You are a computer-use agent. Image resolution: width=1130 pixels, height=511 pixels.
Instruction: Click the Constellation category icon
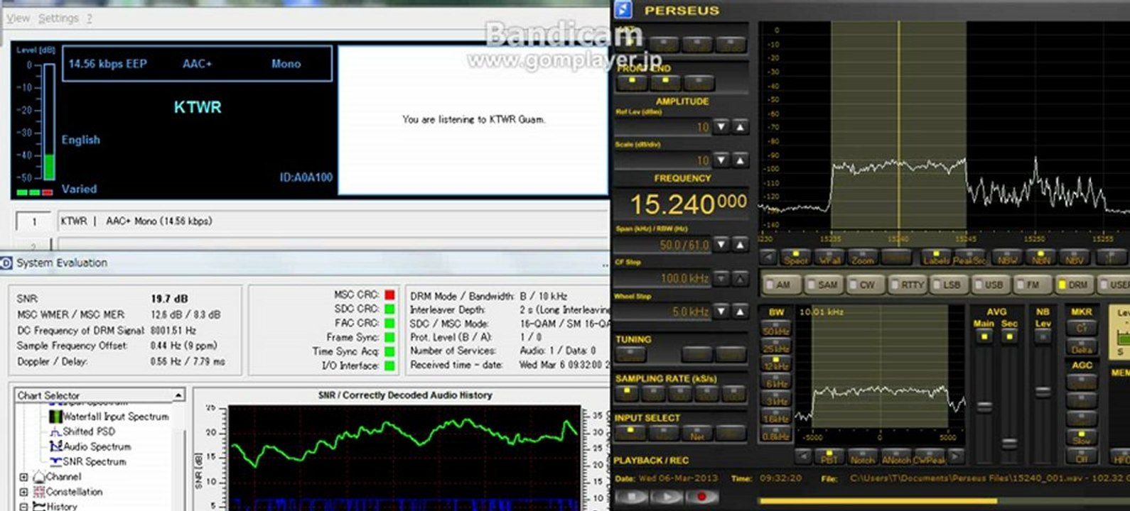point(39,492)
